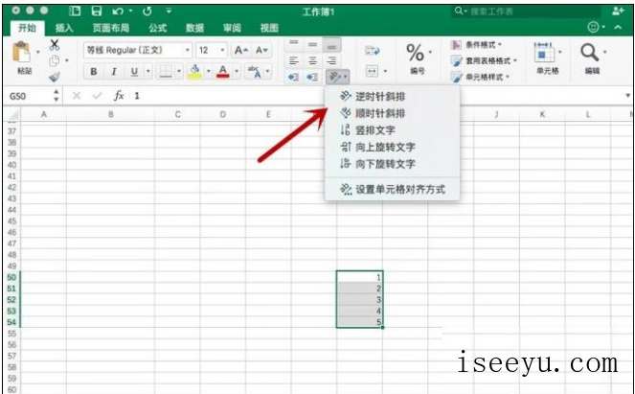The width and height of the screenshot is (635, 394).
Task: Open the font color dropdown arrow
Action: pos(237,72)
